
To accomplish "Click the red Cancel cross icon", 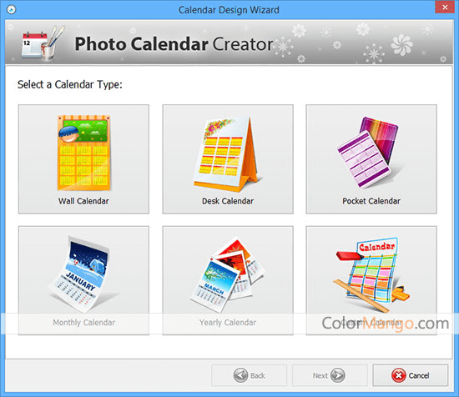I will pyautogui.click(x=398, y=375).
